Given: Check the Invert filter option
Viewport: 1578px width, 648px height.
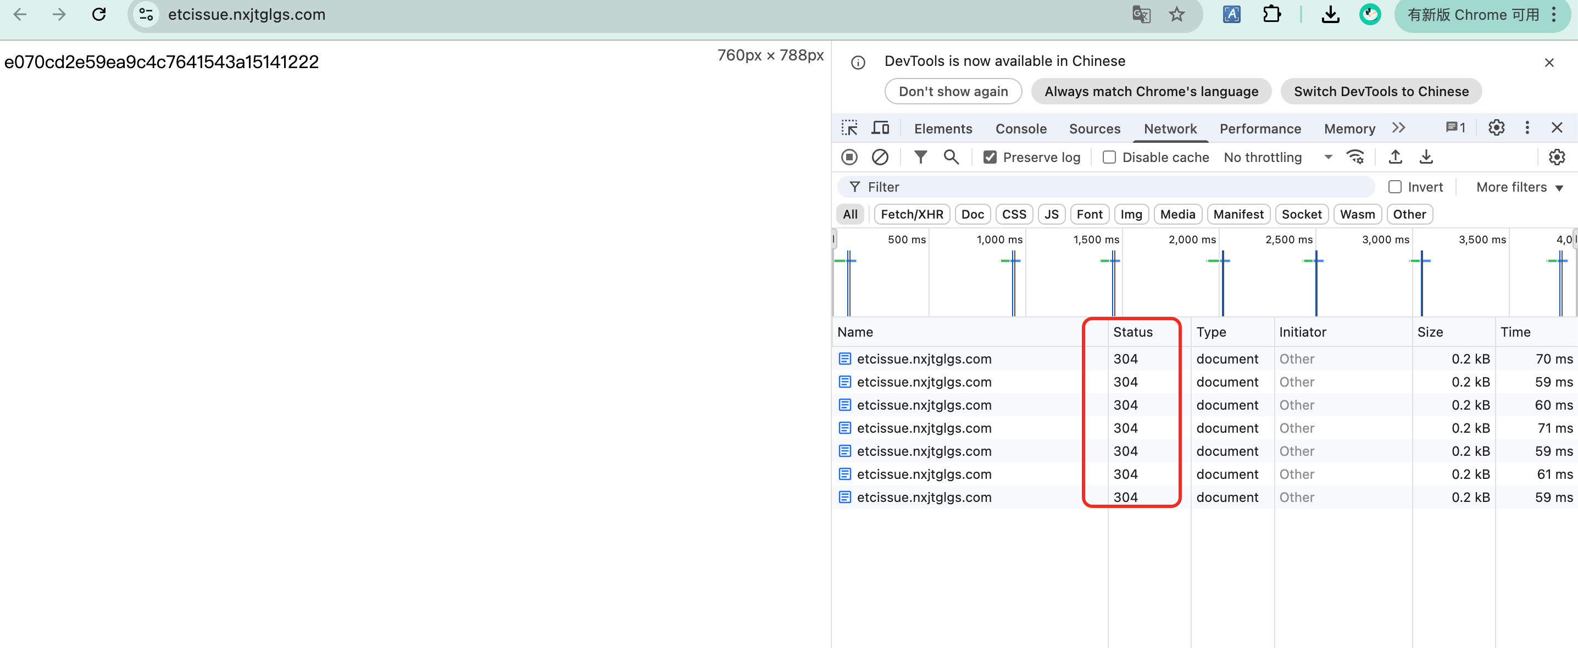Looking at the screenshot, I should pyautogui.click(x=1396, y=187).
